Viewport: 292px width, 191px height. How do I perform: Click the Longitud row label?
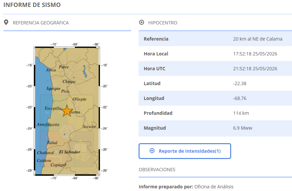point(154,98)
